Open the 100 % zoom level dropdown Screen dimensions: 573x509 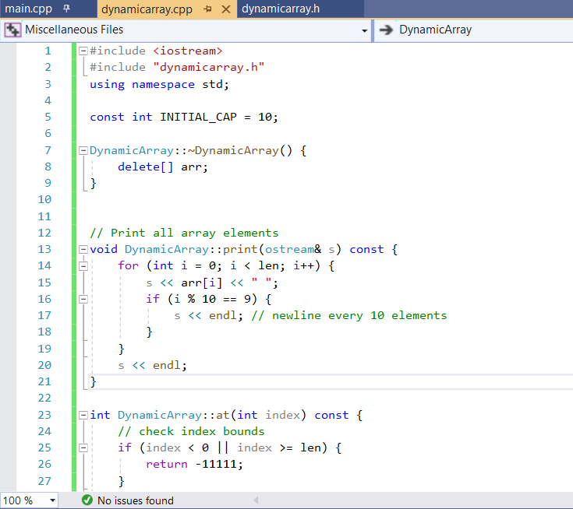[53, 500]
